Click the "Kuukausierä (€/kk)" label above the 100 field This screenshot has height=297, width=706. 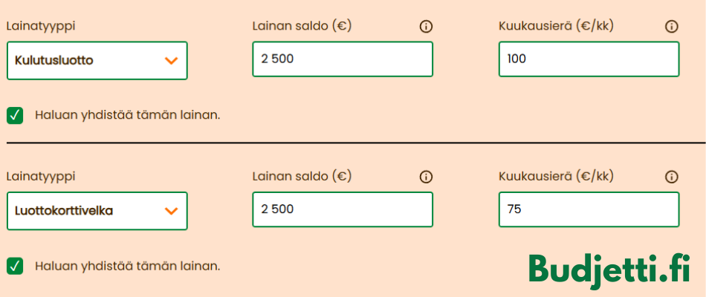coord(556,26)
